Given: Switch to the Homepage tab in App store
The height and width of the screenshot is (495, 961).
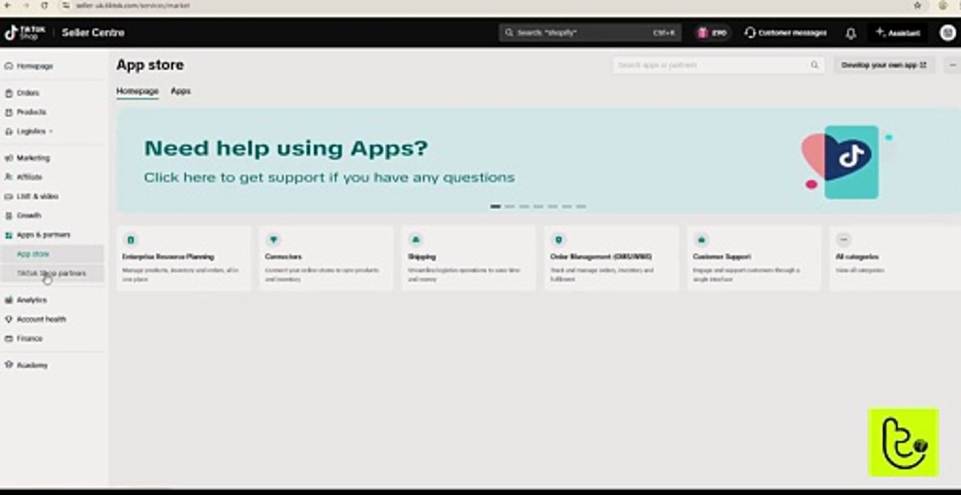Looking at the screenshot, I should [x=137, y=91].
